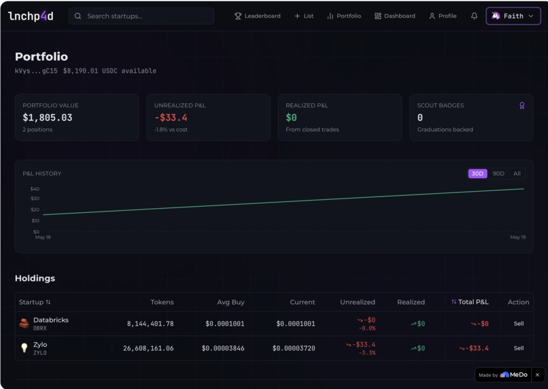Click the Portfolio bar chart icon
This screenshot has width=548, height=389.
330,16
